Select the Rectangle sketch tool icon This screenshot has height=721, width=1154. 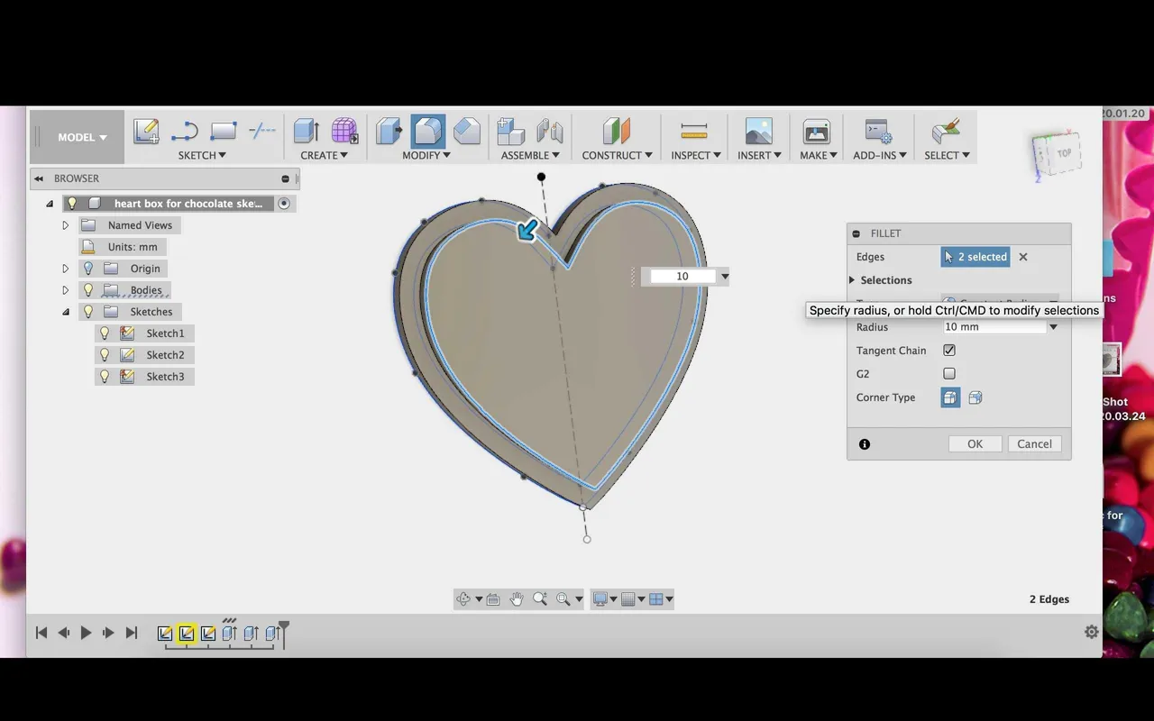[223, 132]
